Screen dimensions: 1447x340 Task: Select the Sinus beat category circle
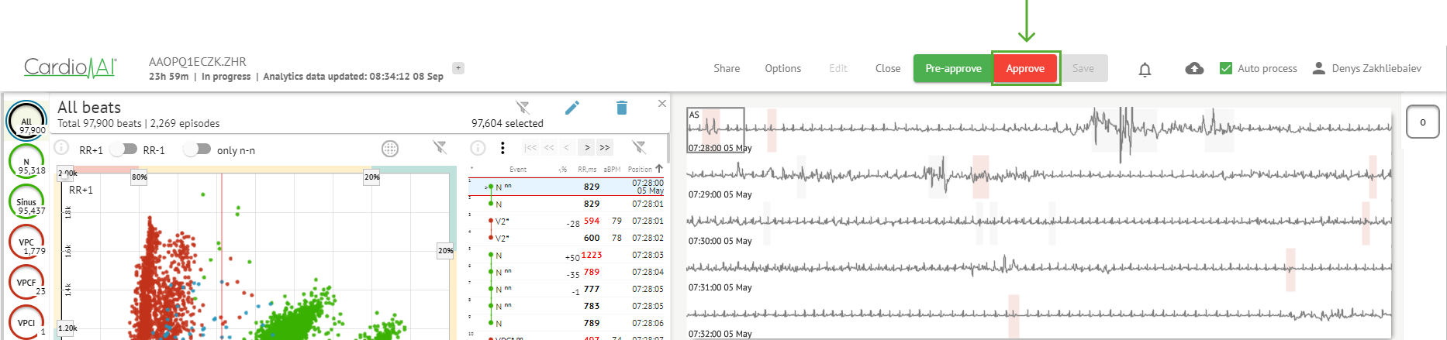(x=26, y=202)
